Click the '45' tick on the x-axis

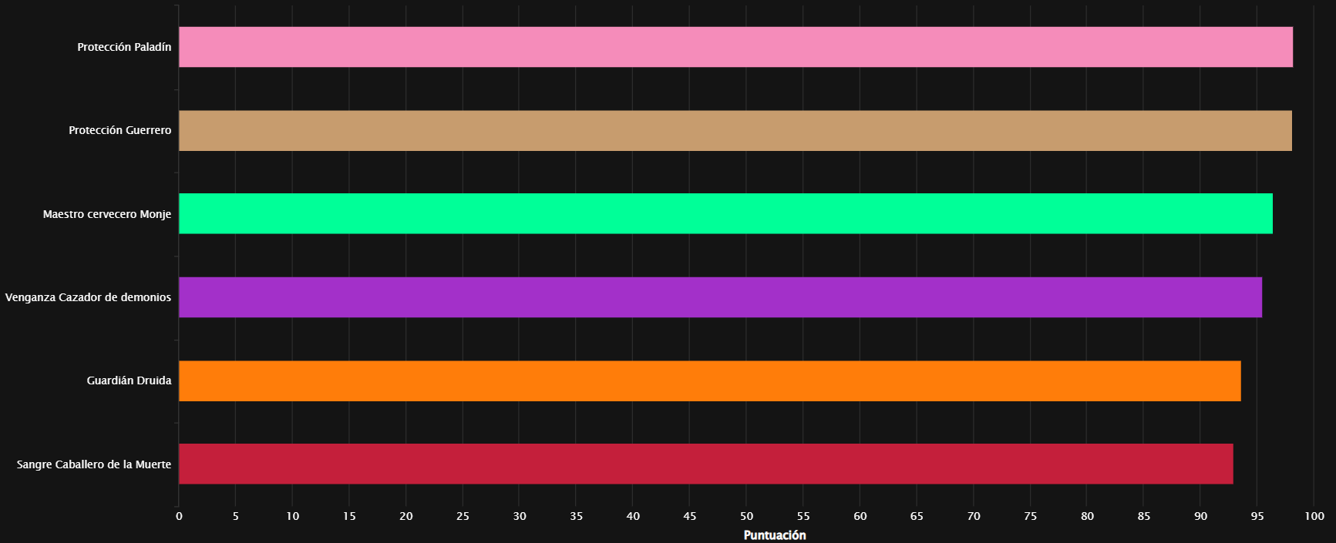(x=690, y=516)
